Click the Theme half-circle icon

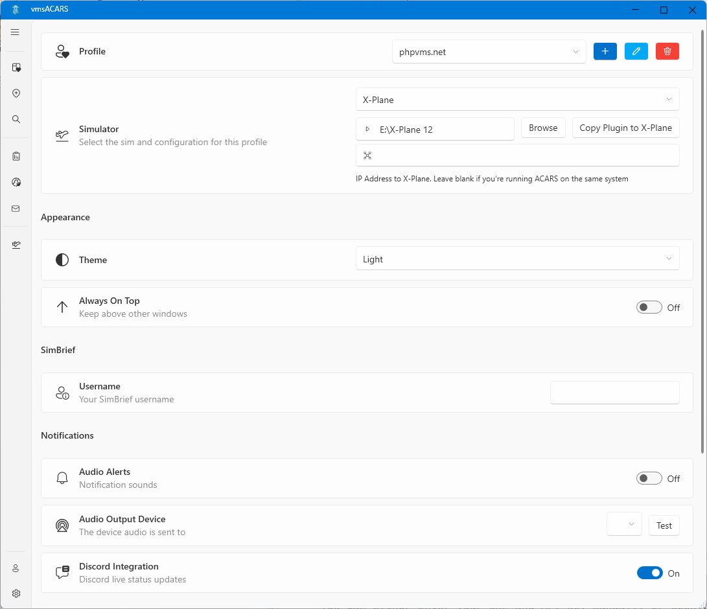click(62, 260)
